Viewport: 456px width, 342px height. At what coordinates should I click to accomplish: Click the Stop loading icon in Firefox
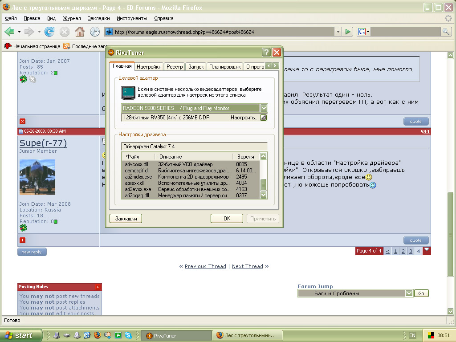65,32
